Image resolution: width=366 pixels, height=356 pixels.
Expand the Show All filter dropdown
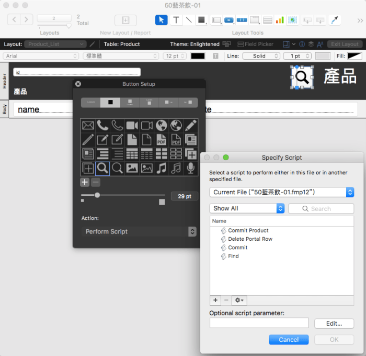pos(246,208)
